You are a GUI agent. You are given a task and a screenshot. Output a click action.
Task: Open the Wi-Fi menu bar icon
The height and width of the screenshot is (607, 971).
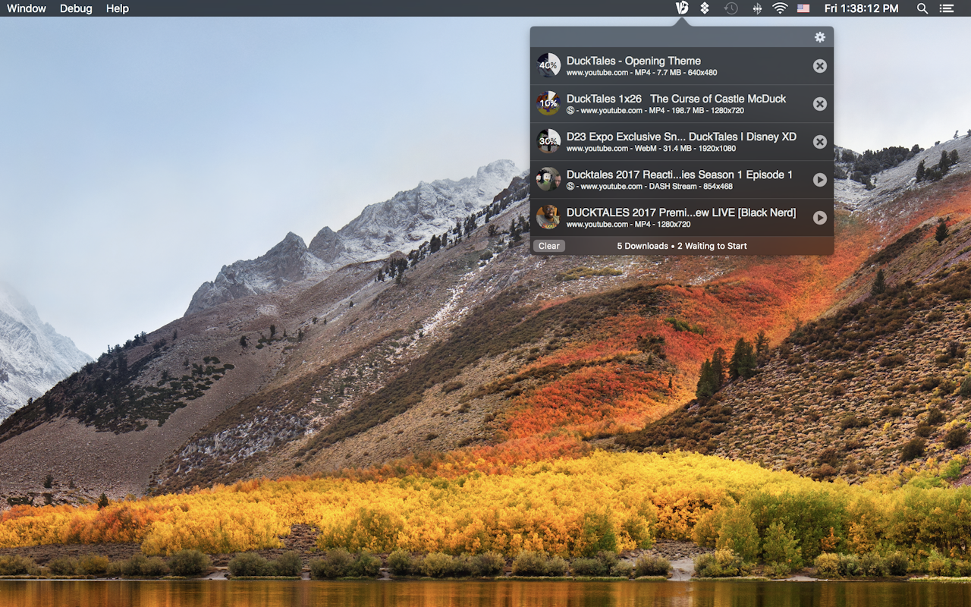(780, 8)
